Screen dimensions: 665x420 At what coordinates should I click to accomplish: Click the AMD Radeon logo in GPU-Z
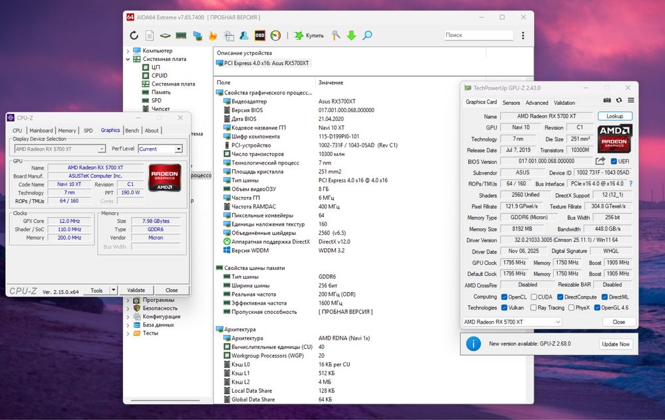click(x=614, y=138)
